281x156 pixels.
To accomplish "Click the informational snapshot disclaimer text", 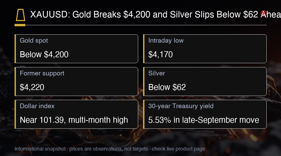I will (110, 149).
